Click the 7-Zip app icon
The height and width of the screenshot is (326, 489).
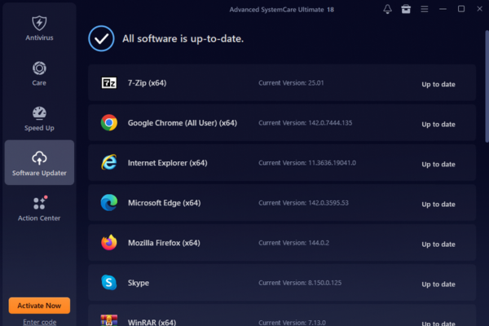coord(109,83)
